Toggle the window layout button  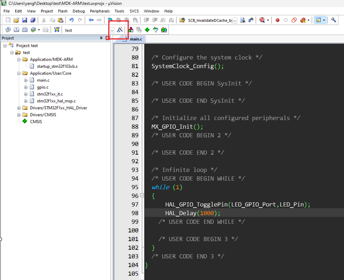click(318, 20)
